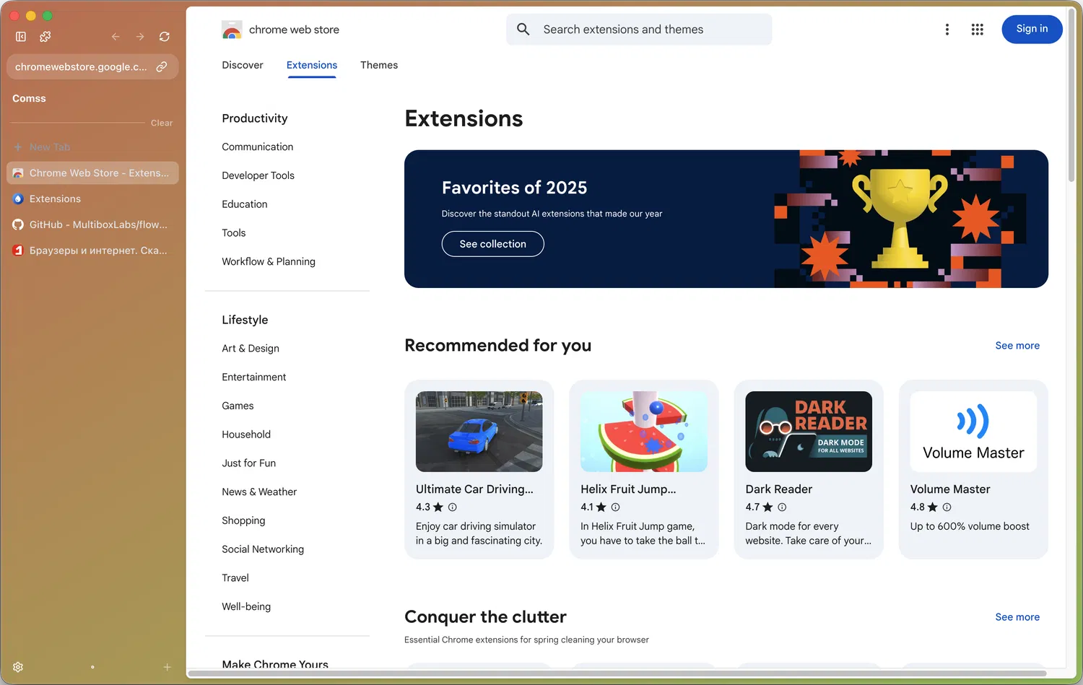The image size is (1083, 685).
Task: Go back using the left arrow
Action: (116, 36)
